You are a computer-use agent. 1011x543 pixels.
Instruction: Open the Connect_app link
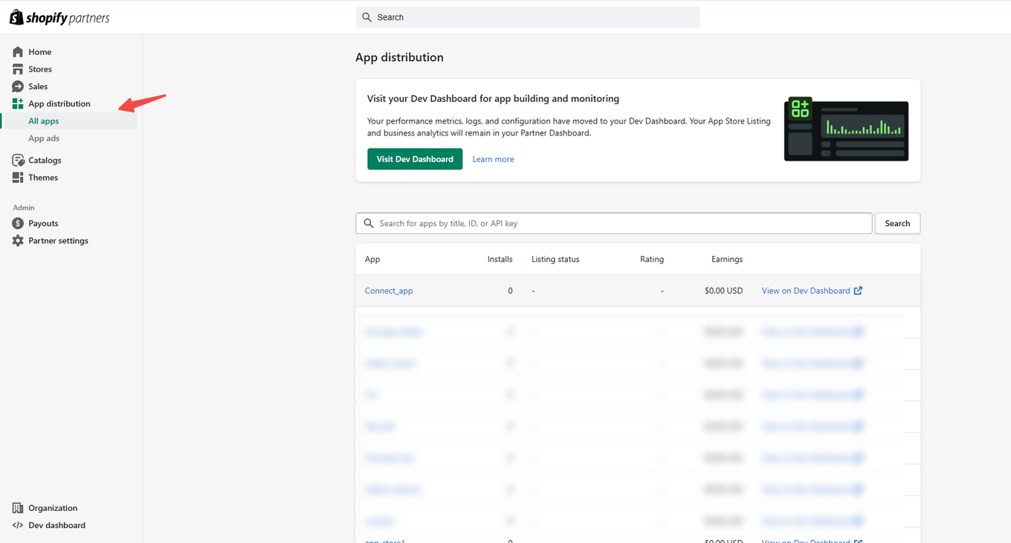389,291
